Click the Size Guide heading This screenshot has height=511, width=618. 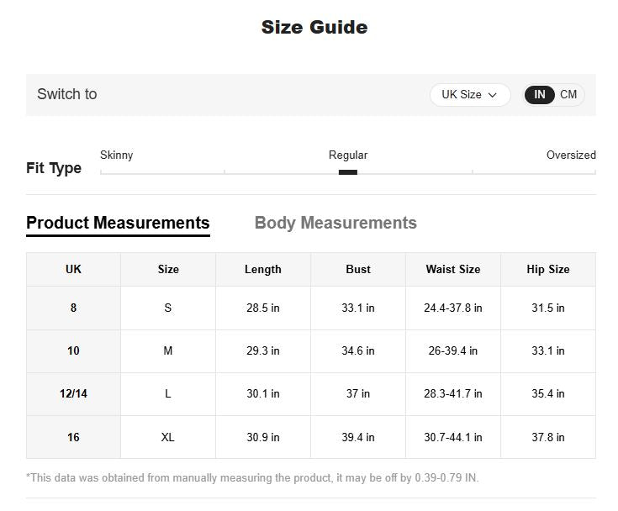[314, 27]
